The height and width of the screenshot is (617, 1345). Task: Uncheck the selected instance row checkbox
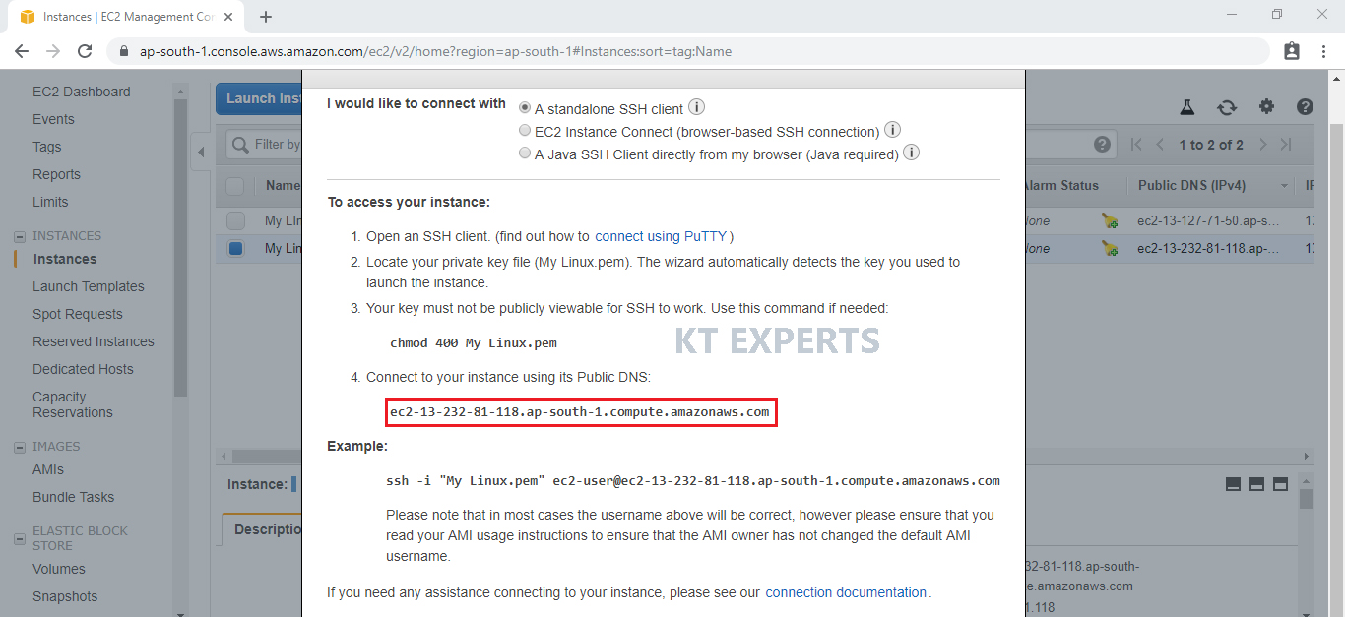[x=235, y=249]
